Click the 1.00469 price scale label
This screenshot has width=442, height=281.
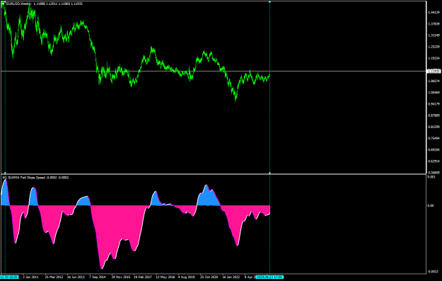click(434, 93)
